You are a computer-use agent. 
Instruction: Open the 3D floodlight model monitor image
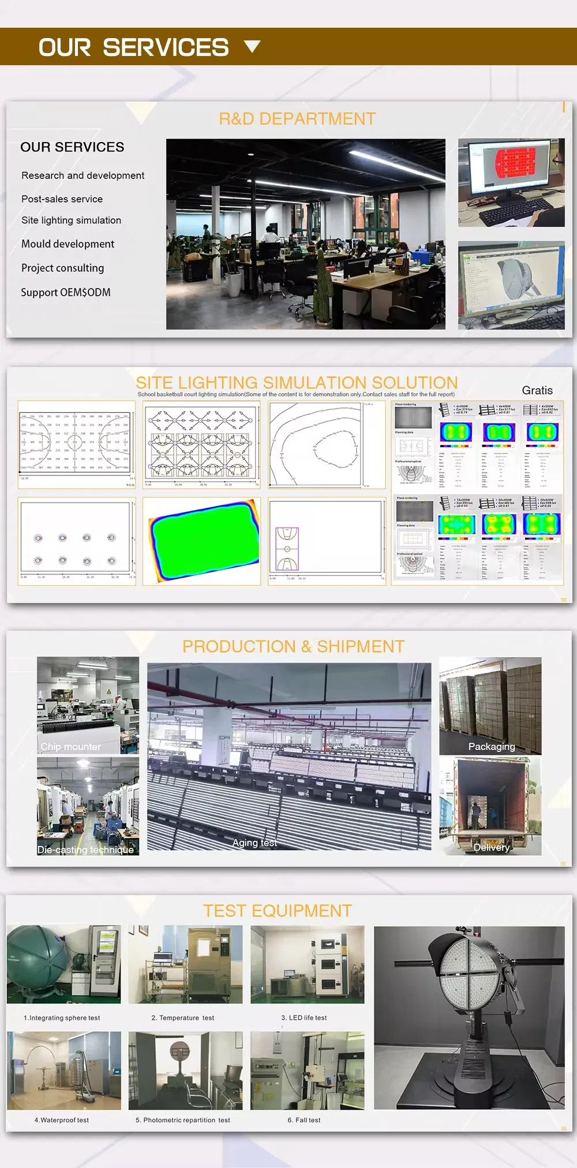[x=511, y=285]
